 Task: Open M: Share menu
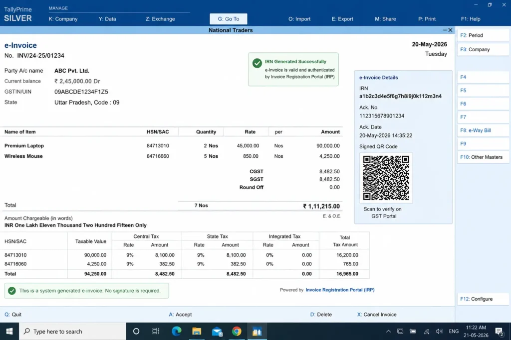tap(386, 19)
